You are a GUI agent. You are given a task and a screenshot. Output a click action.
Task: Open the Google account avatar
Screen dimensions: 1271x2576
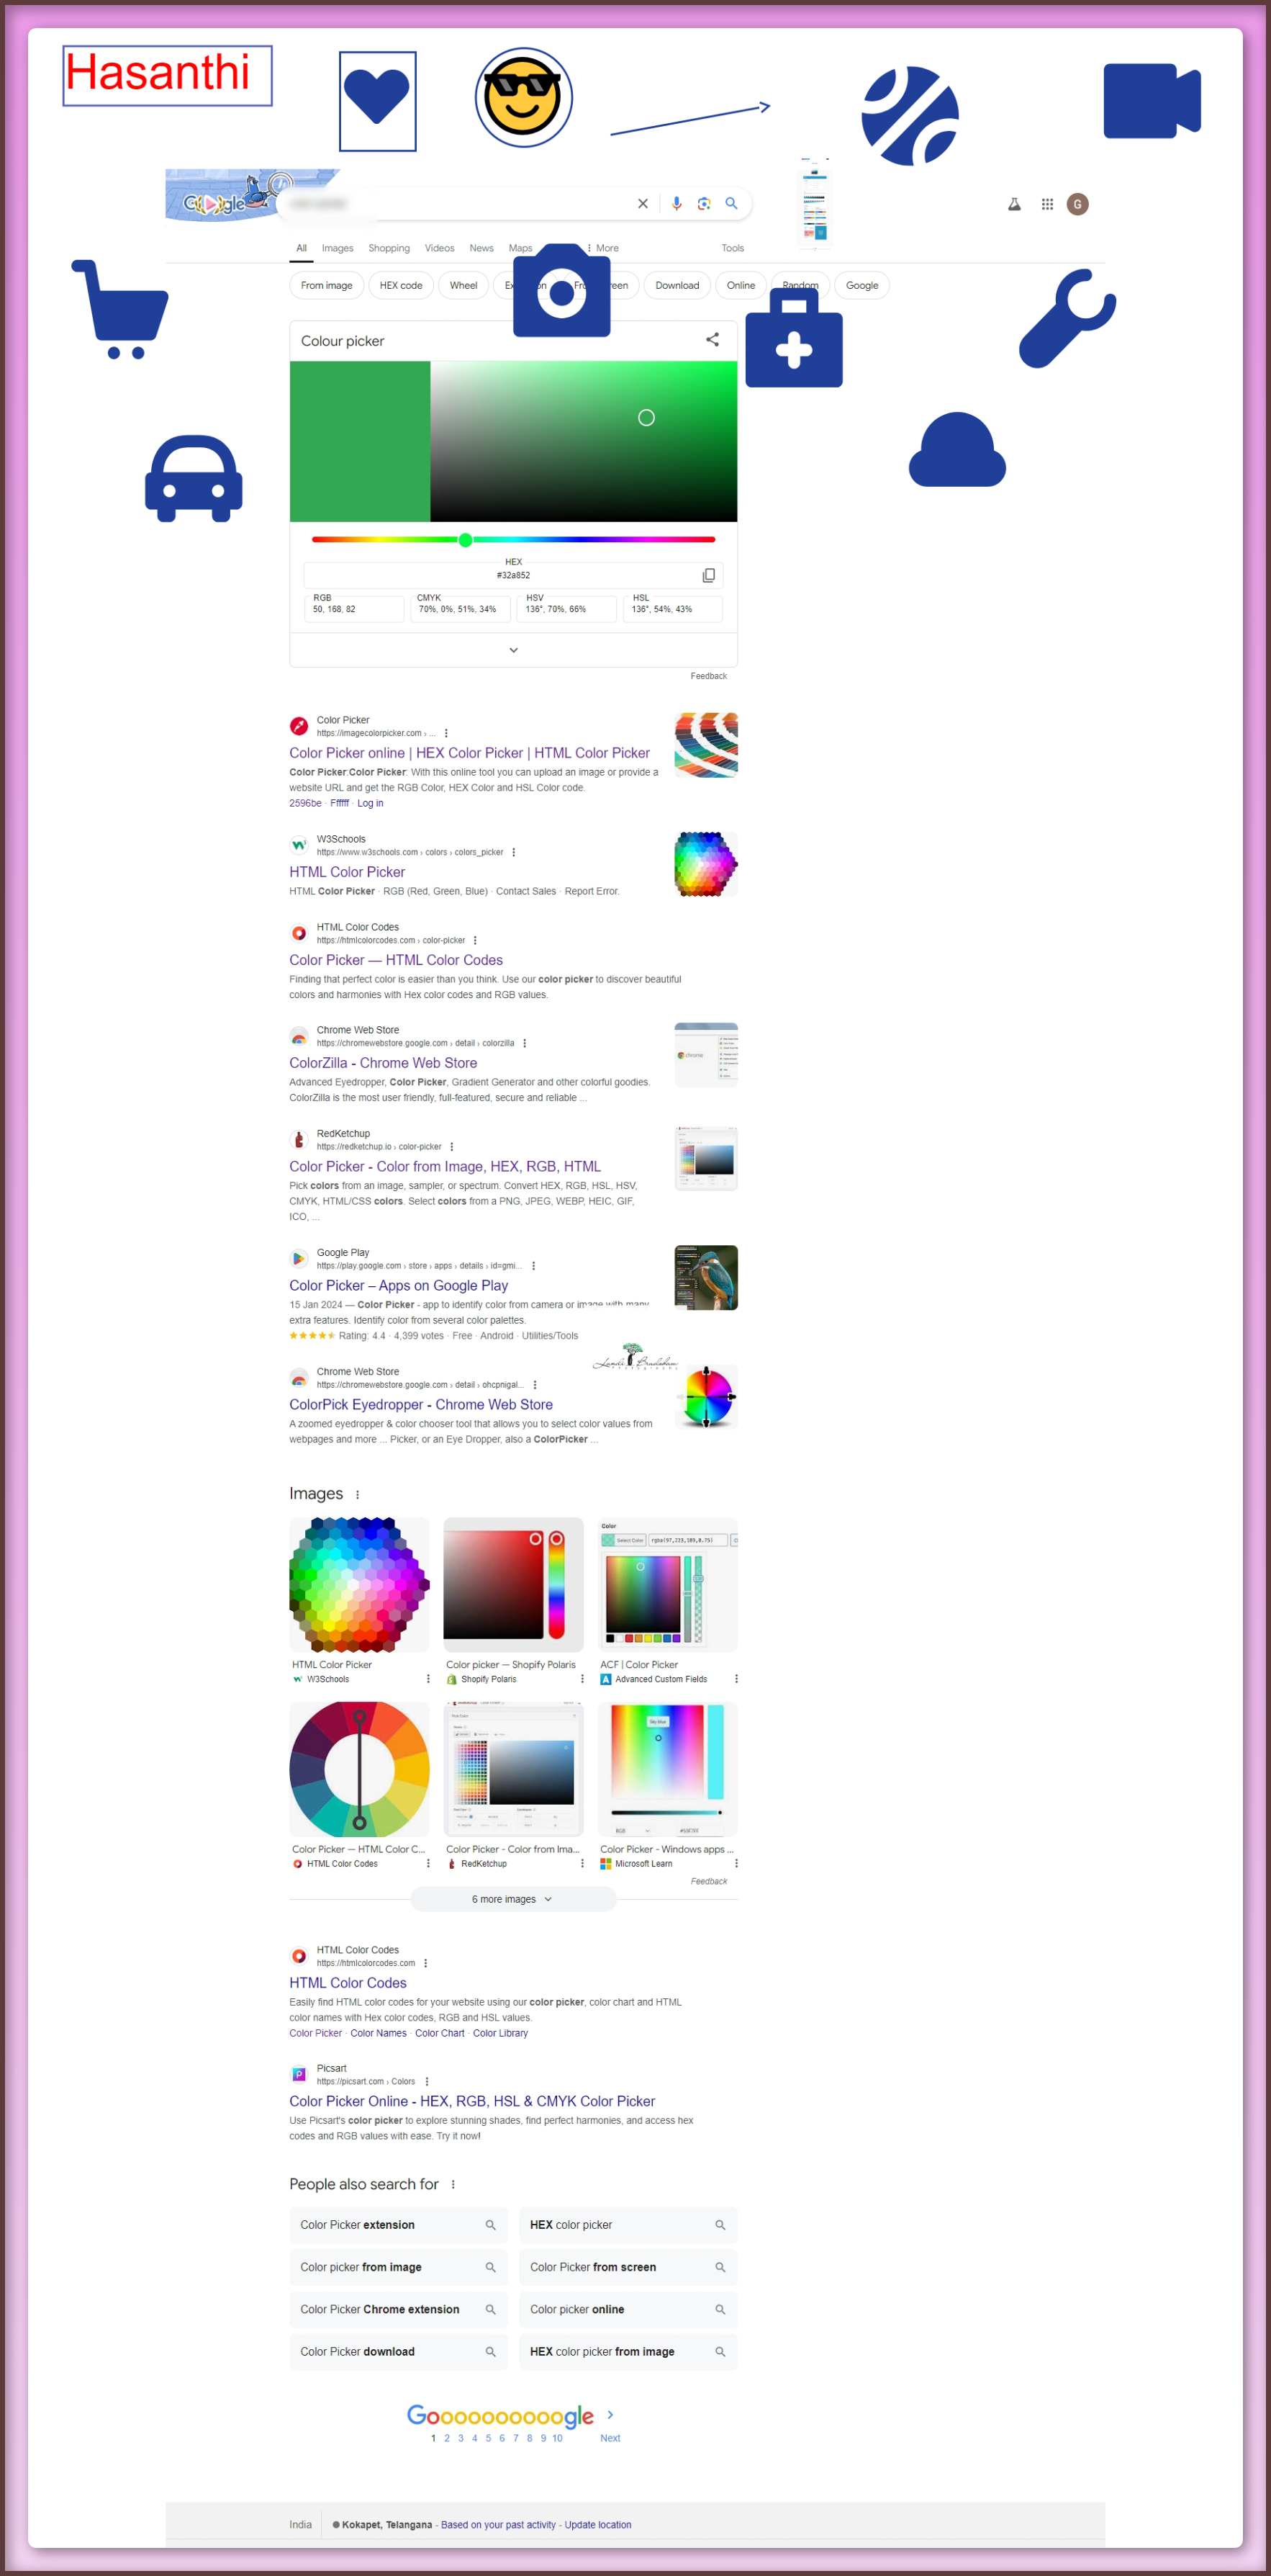tap(1077, 204)
